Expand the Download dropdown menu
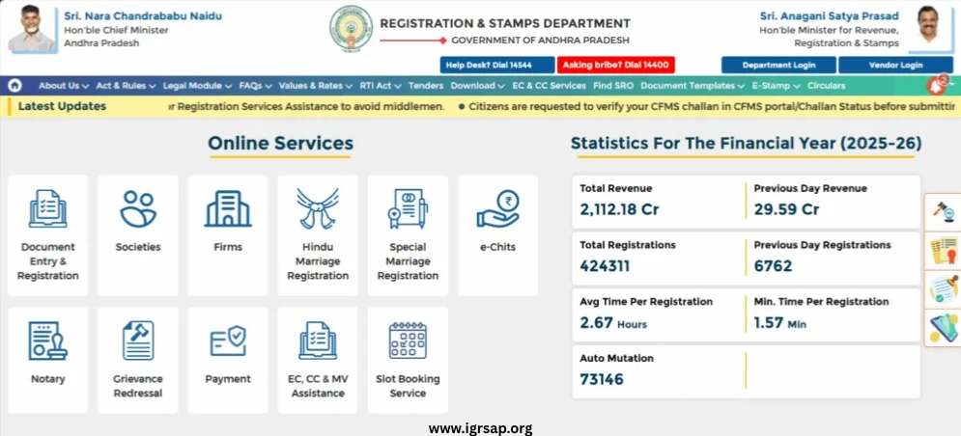 (x=477, y=86)
